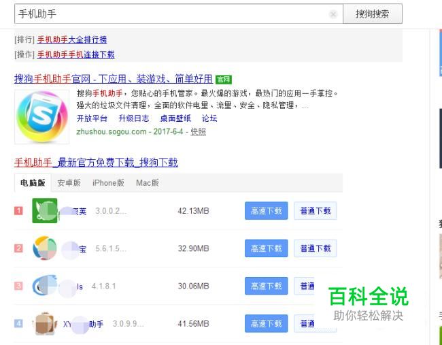Open 手机助手_最新官方免费下载_搜狗下载 result

click(96, 163)
